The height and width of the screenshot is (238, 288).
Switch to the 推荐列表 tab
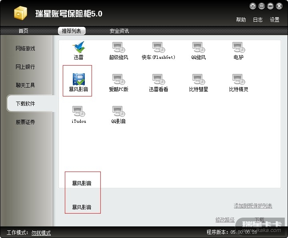[72, 31]
